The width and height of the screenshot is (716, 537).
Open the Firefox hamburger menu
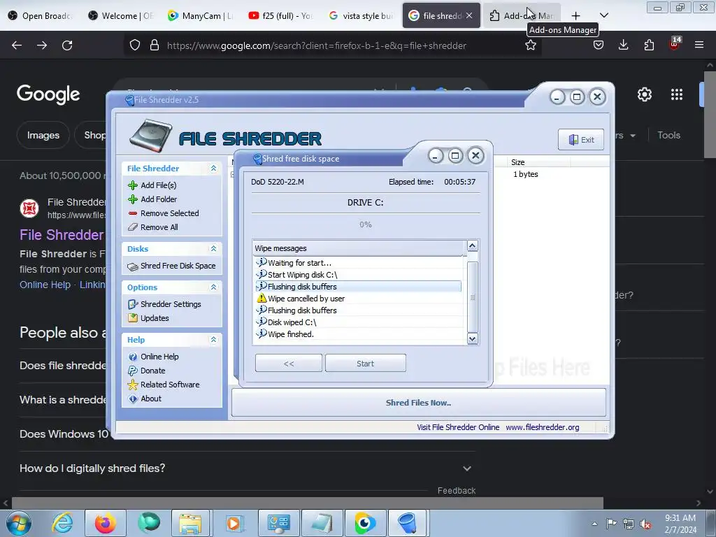coord(699,45)
